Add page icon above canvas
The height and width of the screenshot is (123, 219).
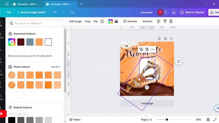tap(171, 39)
